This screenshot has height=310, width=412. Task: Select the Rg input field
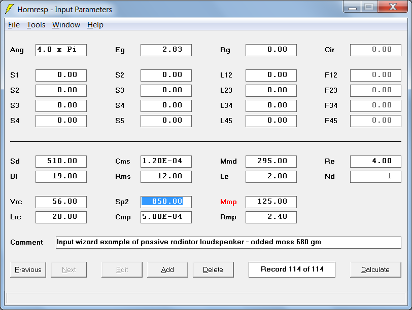pos(271,50)
